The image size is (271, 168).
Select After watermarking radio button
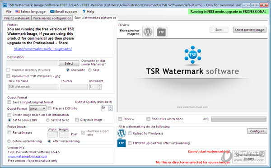[x=49, y=141]
